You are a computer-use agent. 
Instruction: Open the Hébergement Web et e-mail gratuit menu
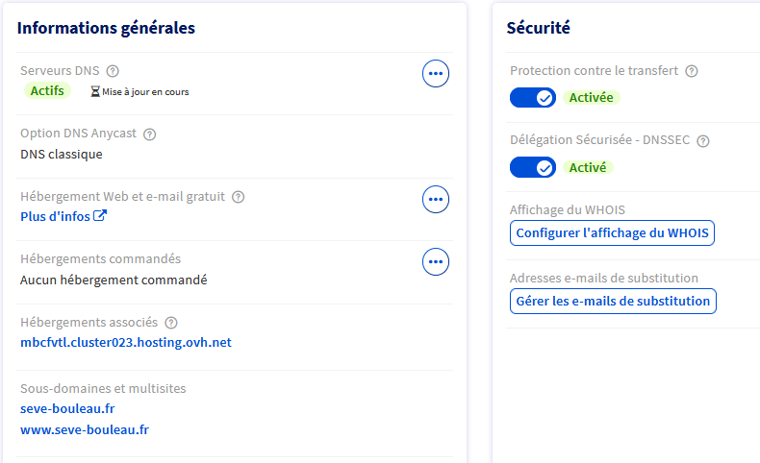point(436,199)
